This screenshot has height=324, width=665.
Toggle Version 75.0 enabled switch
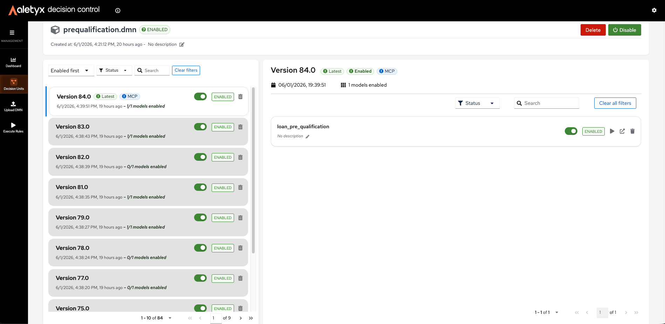pyautogui.click(x=200, y=308)
